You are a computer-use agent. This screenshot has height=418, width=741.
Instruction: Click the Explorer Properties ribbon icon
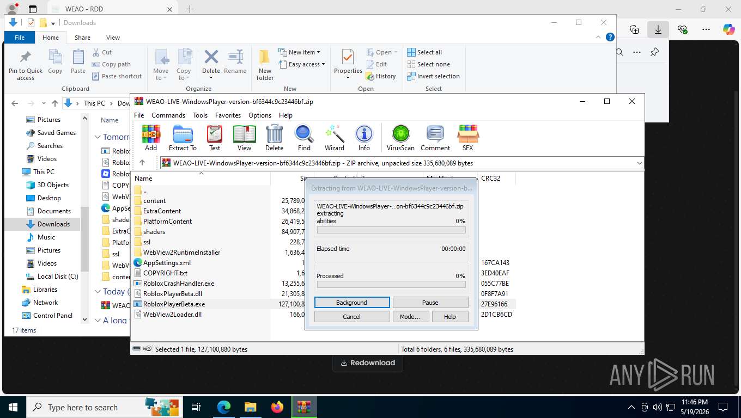pyautogui.click(x=348, y=64)
